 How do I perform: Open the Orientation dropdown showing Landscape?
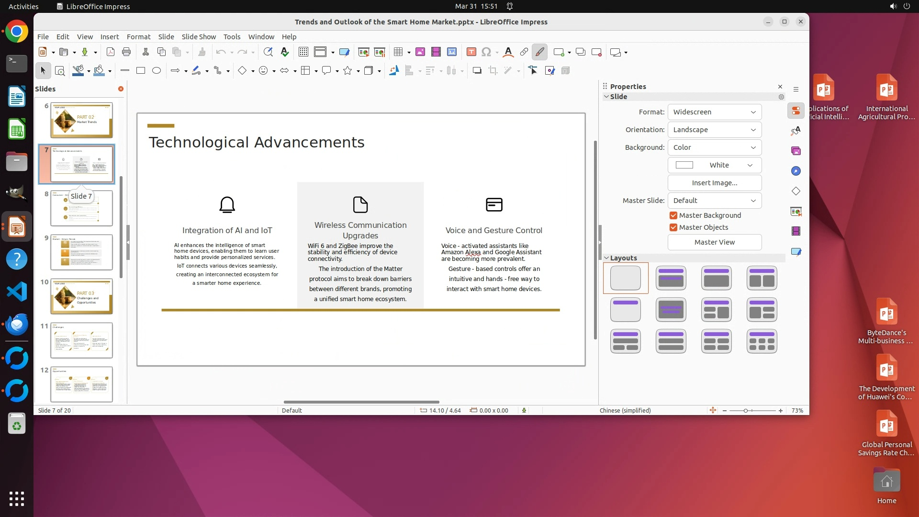714,130
